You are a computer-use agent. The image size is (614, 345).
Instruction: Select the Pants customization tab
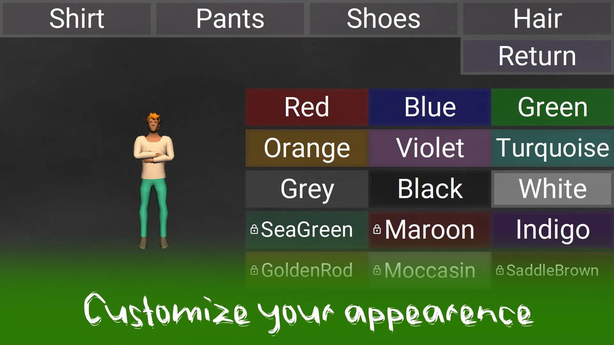(x=231, y=19)
